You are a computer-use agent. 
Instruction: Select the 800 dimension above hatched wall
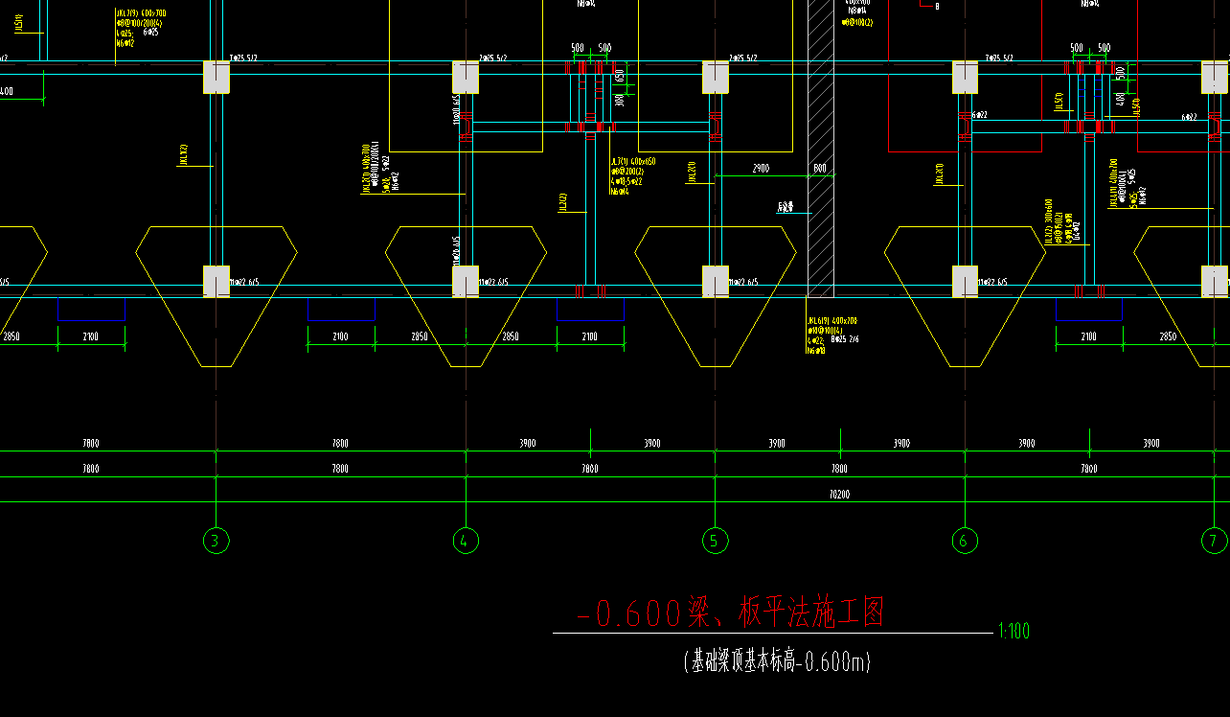pyautogui.click(x=820, y=168)
